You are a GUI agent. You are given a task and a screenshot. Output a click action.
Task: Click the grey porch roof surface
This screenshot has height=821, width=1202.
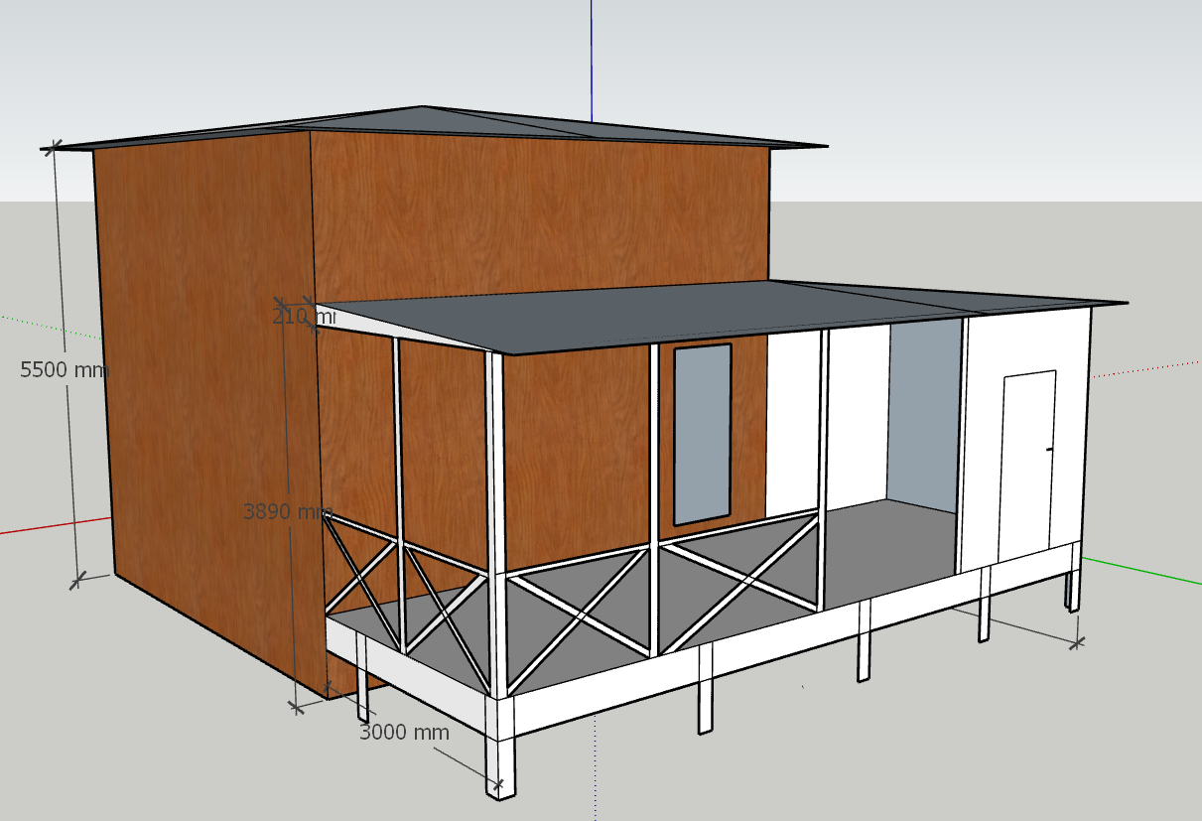point(695,316)
